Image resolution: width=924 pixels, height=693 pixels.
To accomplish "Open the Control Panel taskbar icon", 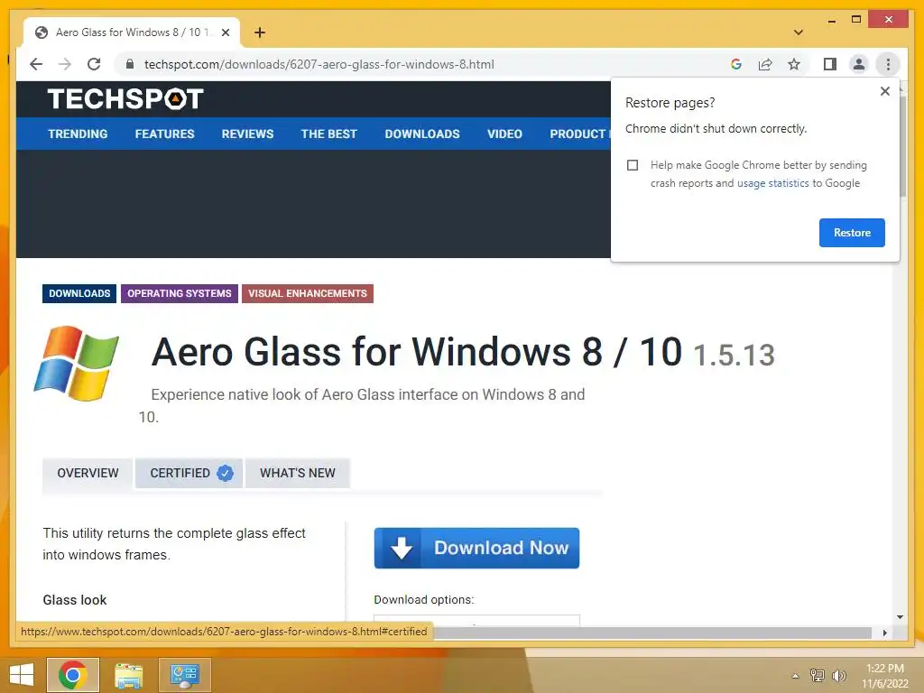I will [184, 675].
